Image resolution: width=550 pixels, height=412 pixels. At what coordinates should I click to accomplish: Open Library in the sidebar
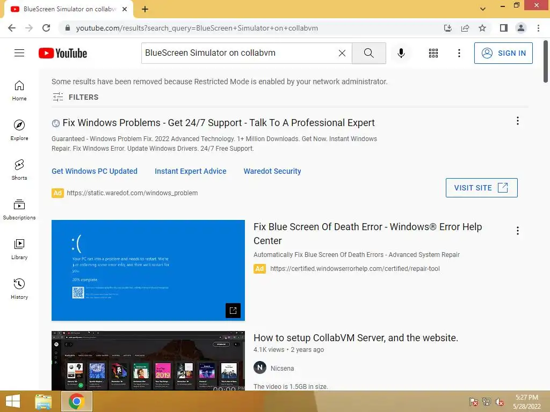pyautogui.click(x=19, y=249)
